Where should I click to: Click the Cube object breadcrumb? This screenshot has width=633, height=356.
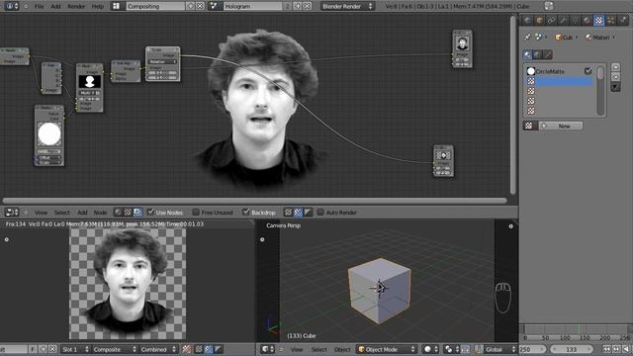pos(564,38)
